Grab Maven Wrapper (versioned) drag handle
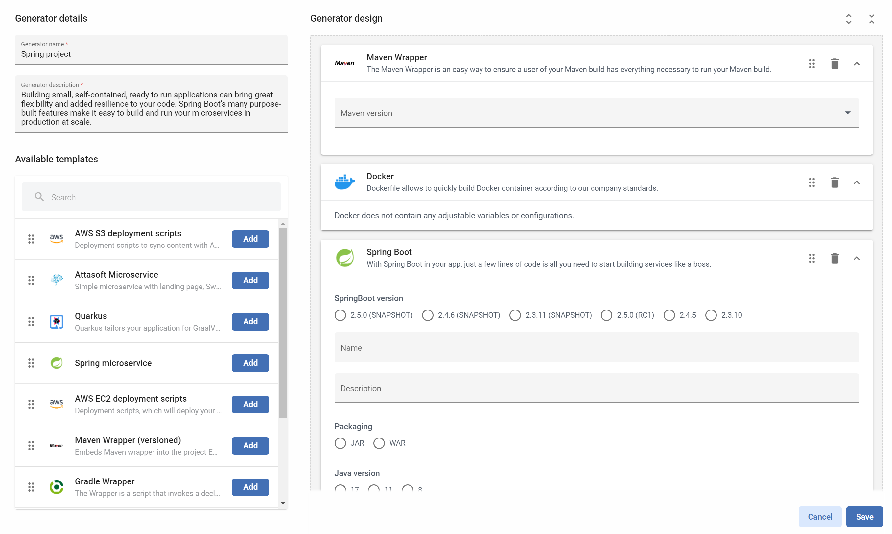This screenshot has height=534, width=892. click(x=31, y=445)
